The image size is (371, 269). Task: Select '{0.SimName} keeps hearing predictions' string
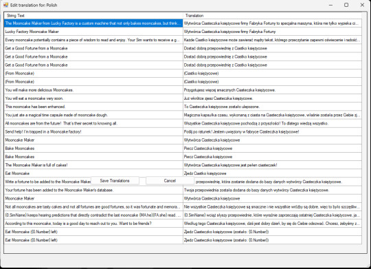click(x=93, y=215)
